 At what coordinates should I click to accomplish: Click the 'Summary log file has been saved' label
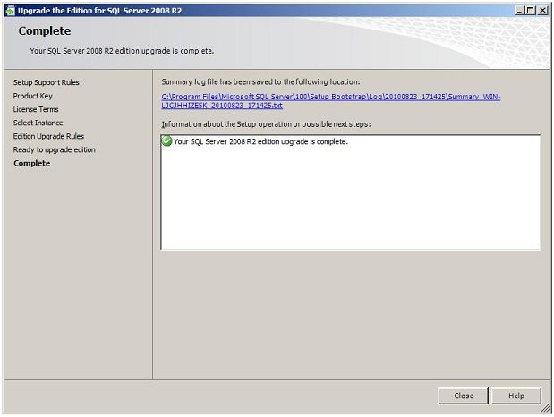[x=260, y=82]
